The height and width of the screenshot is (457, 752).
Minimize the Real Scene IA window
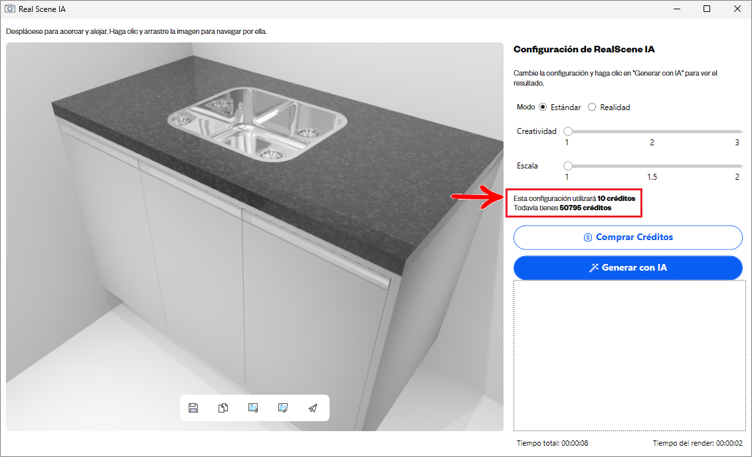pos(677,9)
